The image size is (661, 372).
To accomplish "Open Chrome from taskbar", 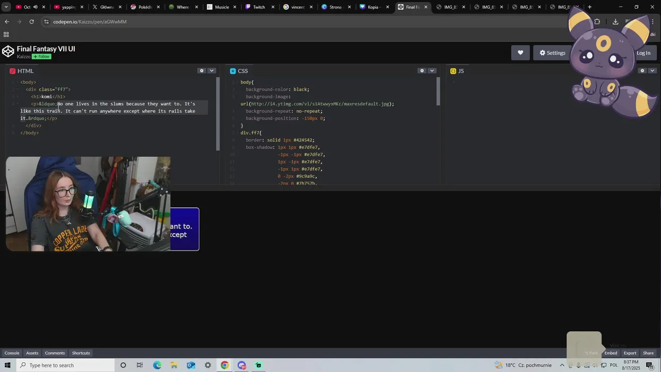I will point(225,365).
